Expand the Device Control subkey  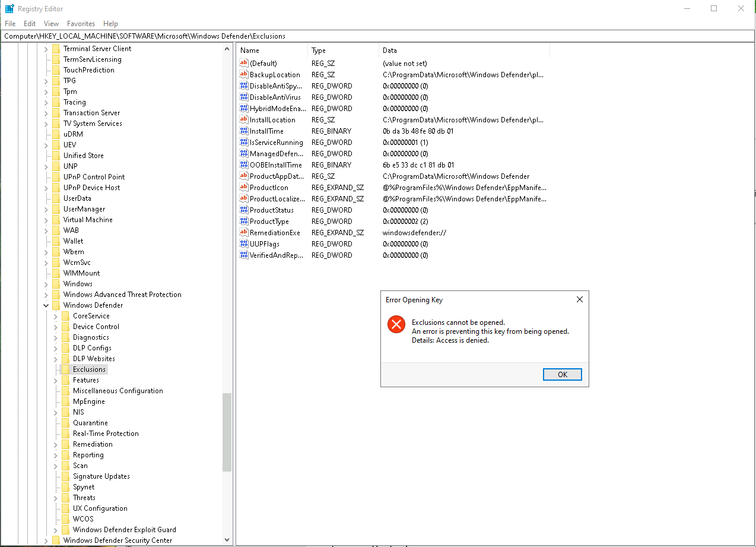(x=56, y=327)
